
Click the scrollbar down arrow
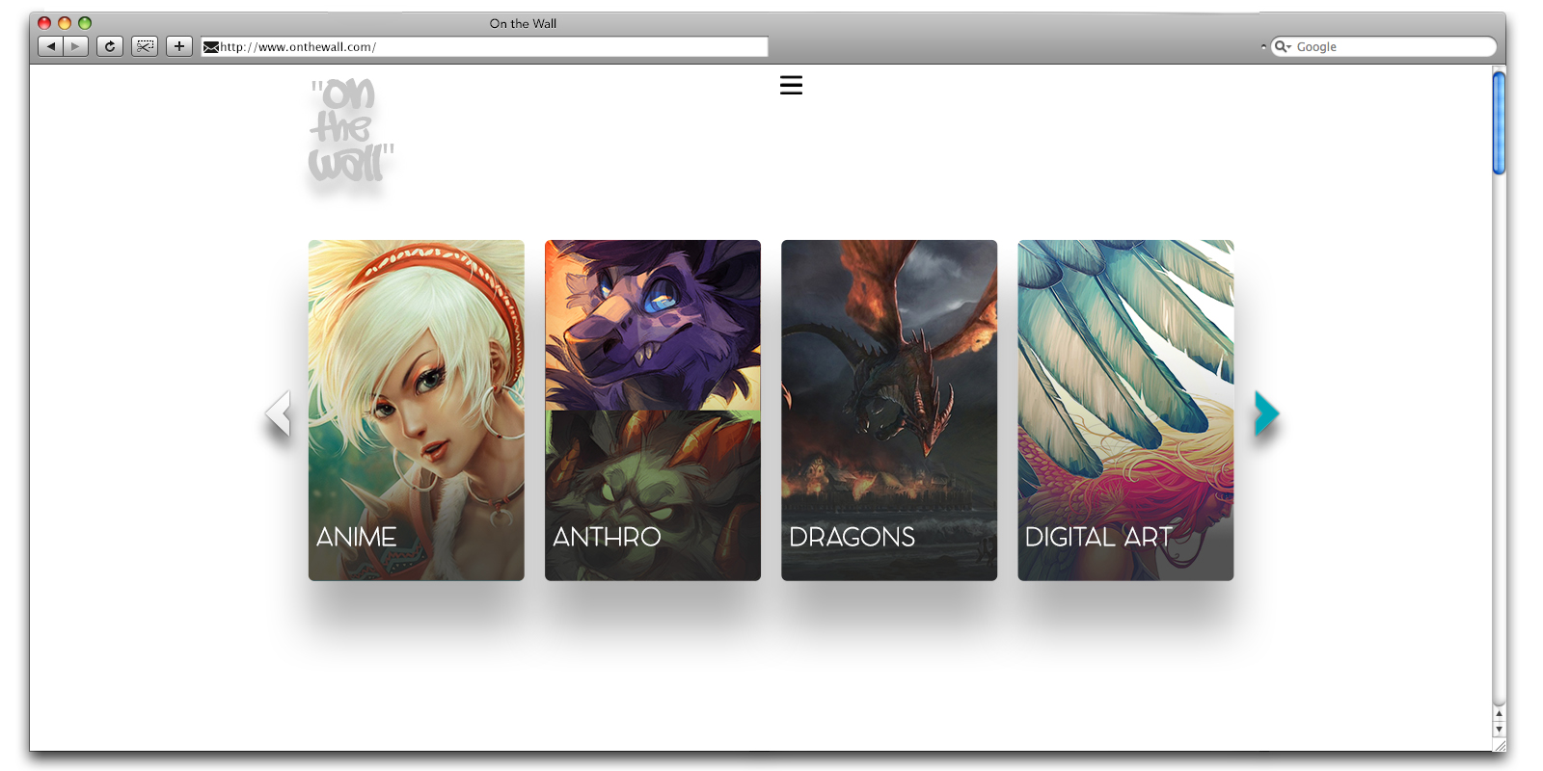(x=1499, y=730)
